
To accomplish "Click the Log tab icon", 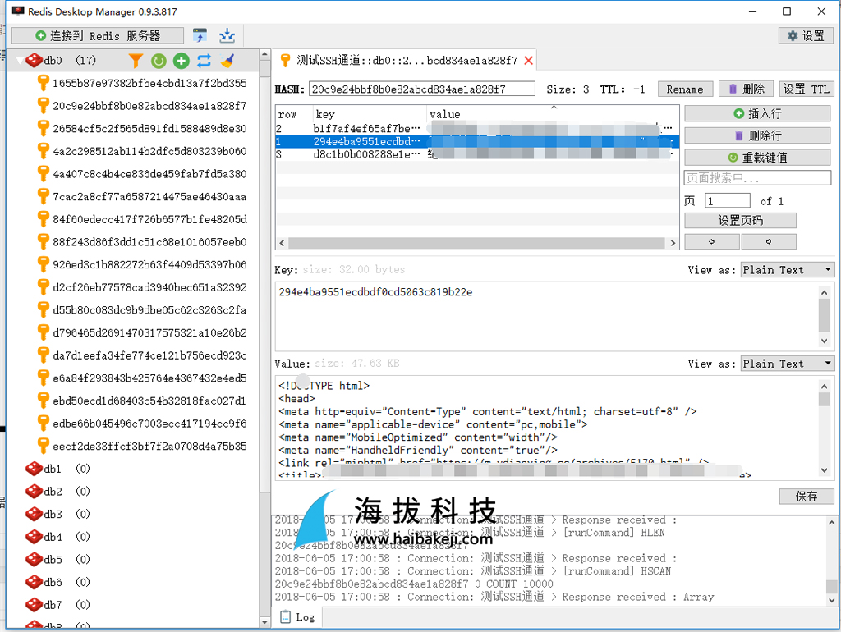I will point(286,617).
